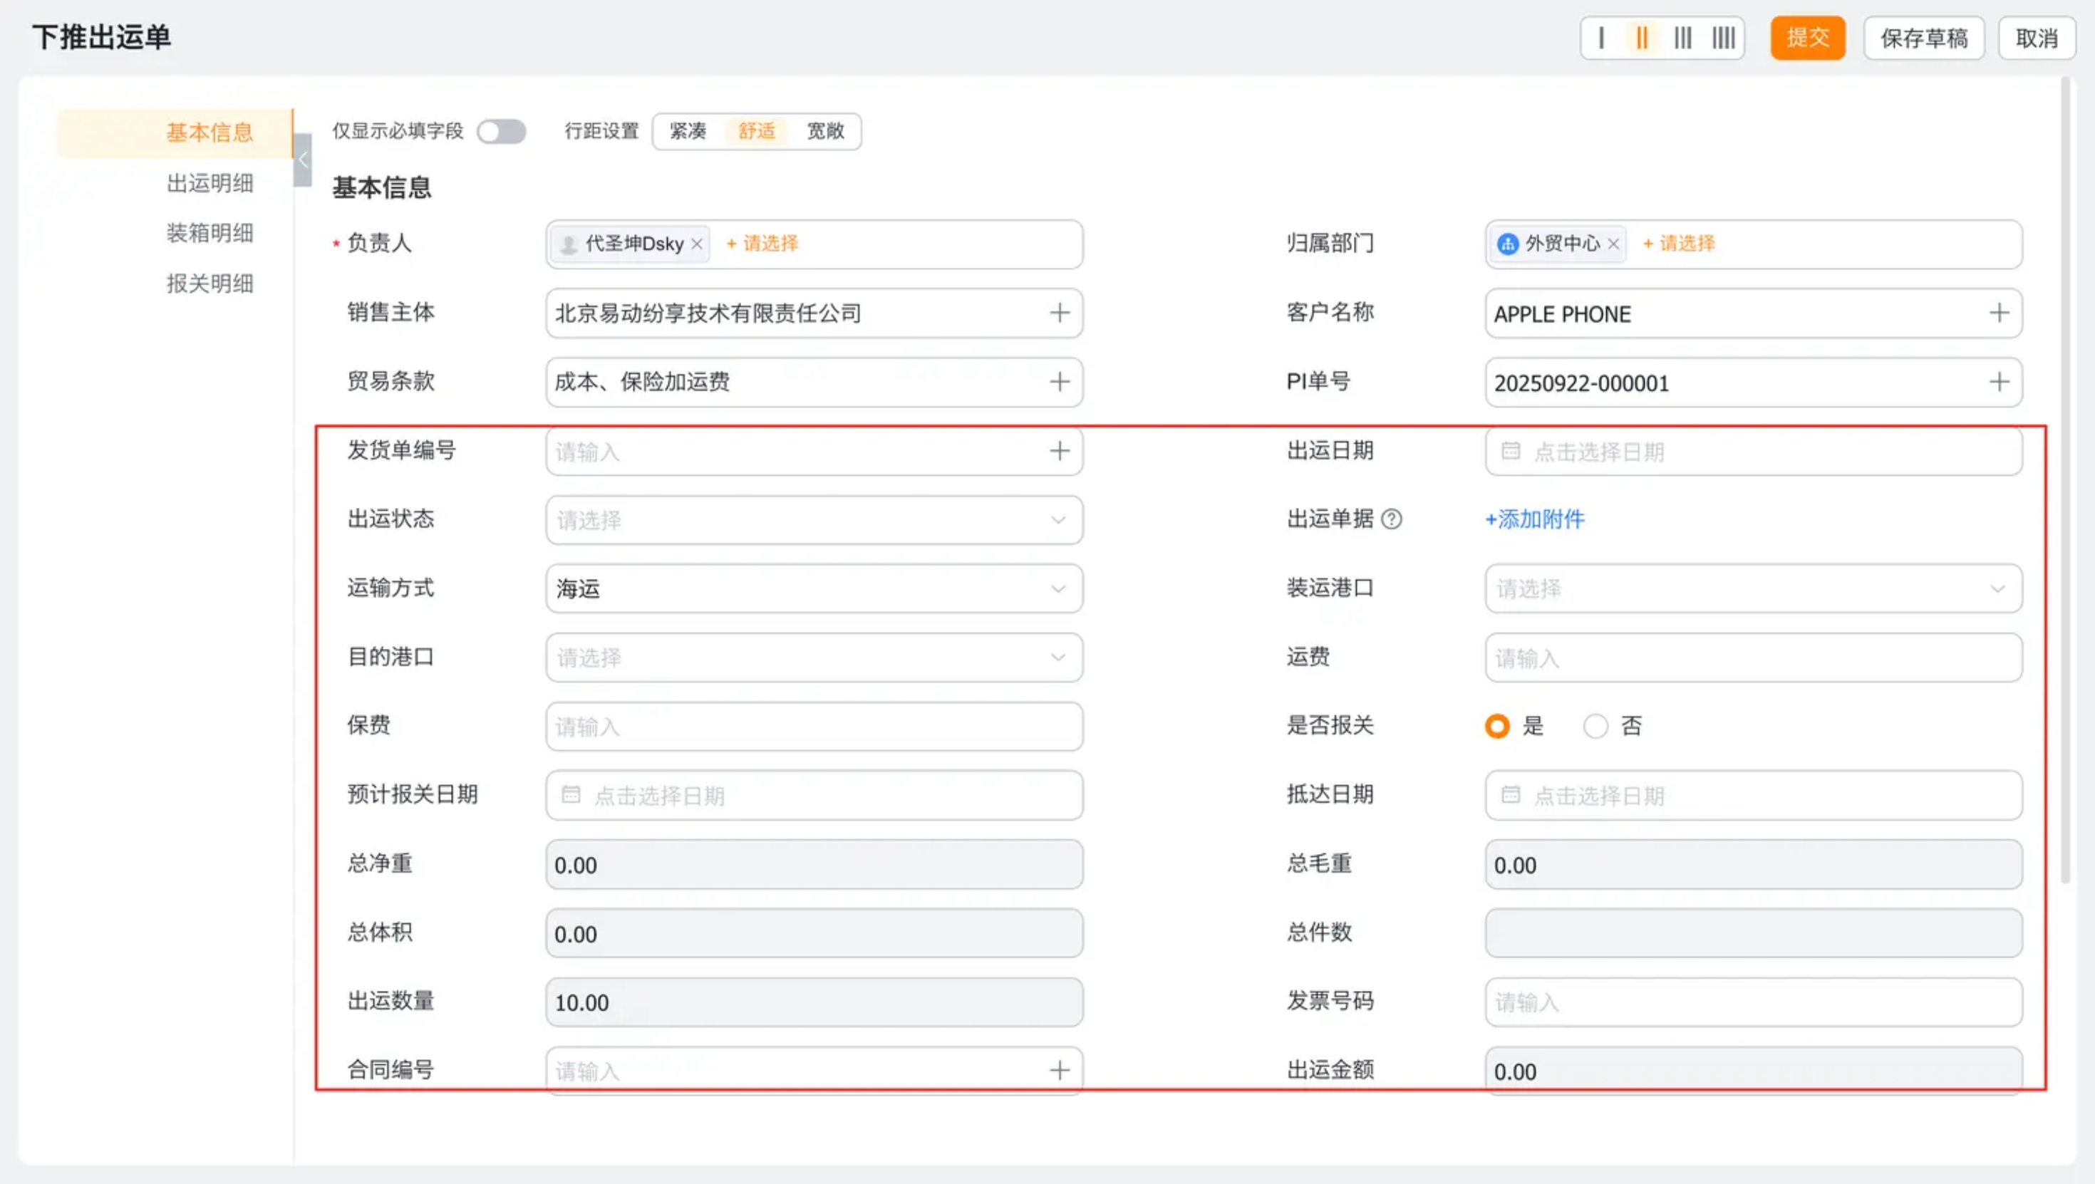2095x1184 pixels.
Task: Go to 出运明细 section tab
Action: click(209, 183)
